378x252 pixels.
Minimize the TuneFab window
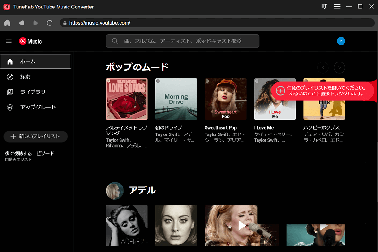coord(349,7)
